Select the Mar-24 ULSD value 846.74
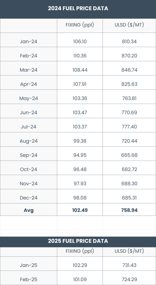This screenshot has width=156, height=285. click(x=129, y=70)
